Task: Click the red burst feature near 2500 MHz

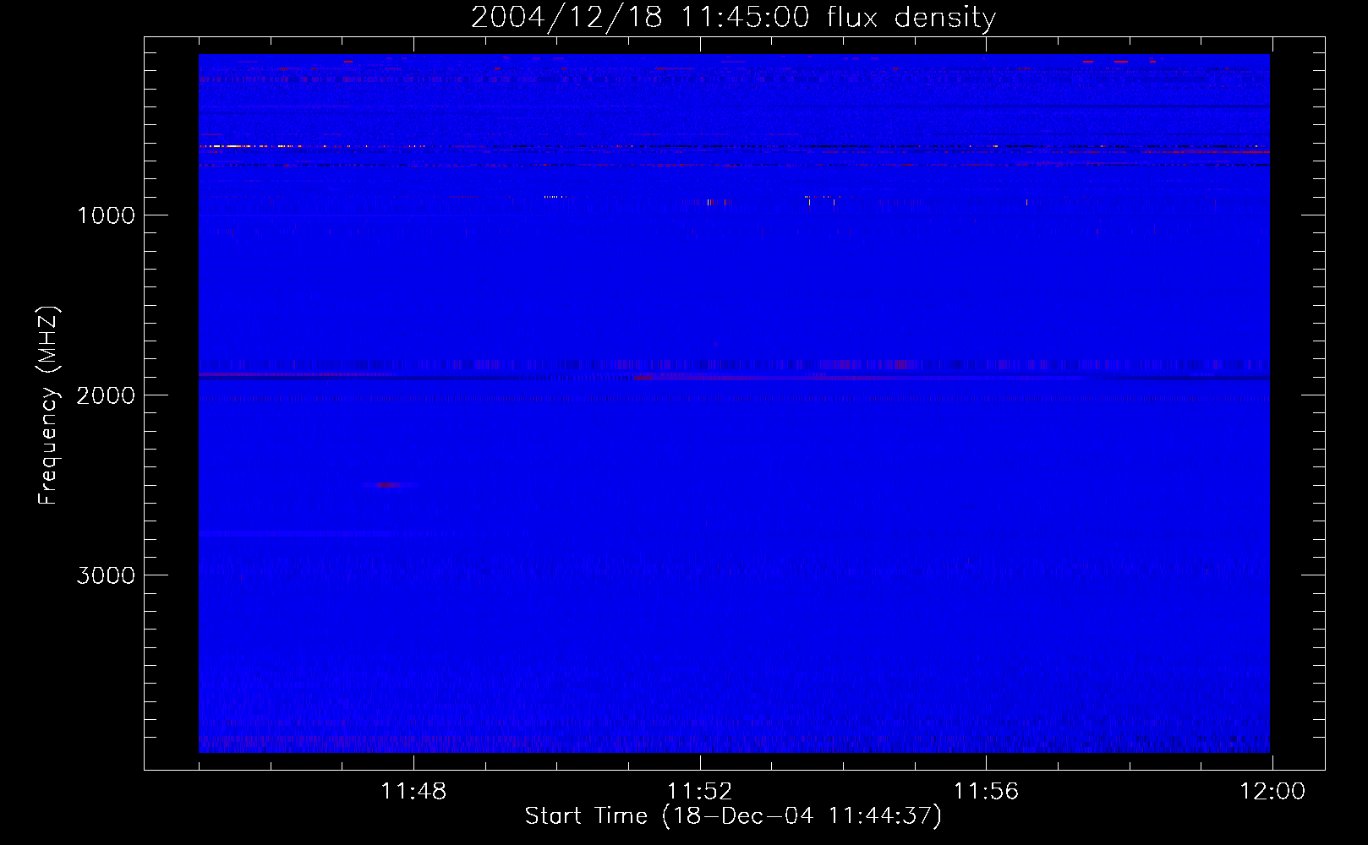Action: click(x=389, y=485)
